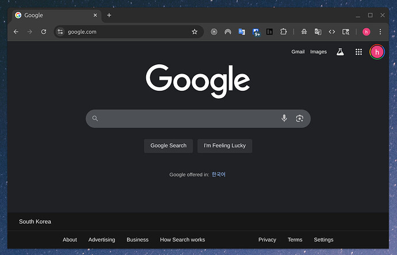The image size is (397, 255).
Task: Open Chrome three-dot menu
Action: tap(380, 32)
